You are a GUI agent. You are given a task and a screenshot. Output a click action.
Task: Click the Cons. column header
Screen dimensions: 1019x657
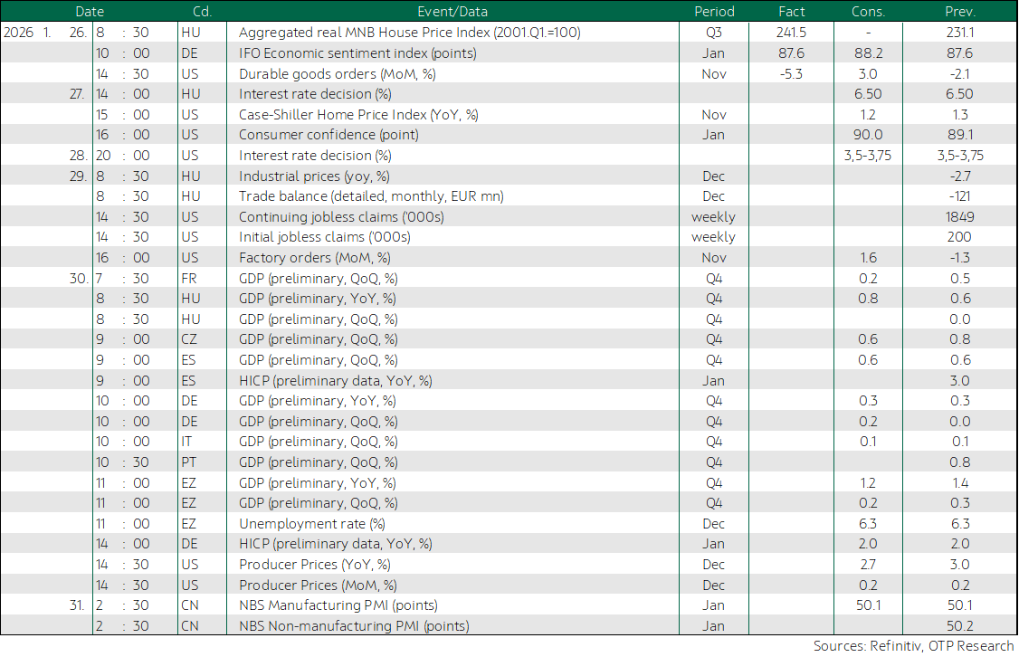point(868,11)
